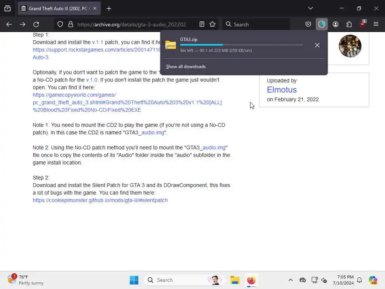Open audio.img link in Note 1
Viewport: 385px width, 289px height.
point(153,132)
